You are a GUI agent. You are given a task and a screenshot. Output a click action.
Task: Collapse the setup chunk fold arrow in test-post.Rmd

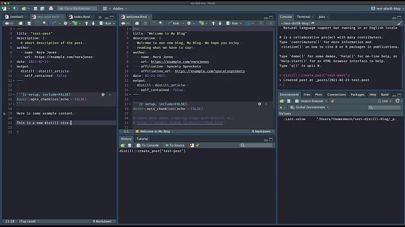[x=13, y=94]
